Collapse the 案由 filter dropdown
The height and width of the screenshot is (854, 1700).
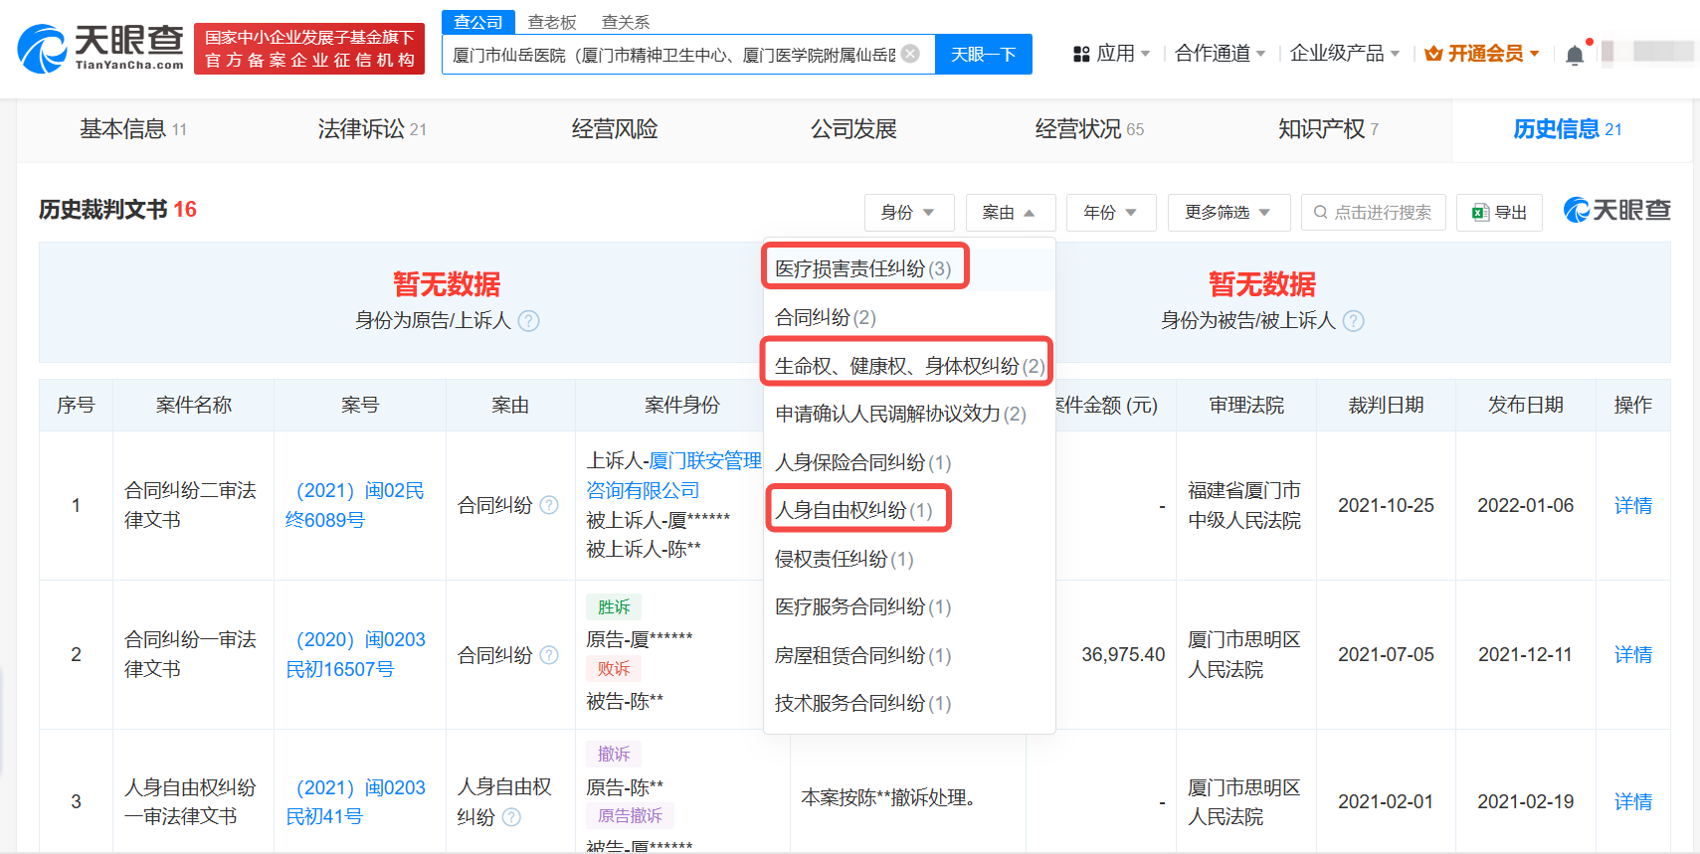pyautogui.click(x=1010, y=213)
